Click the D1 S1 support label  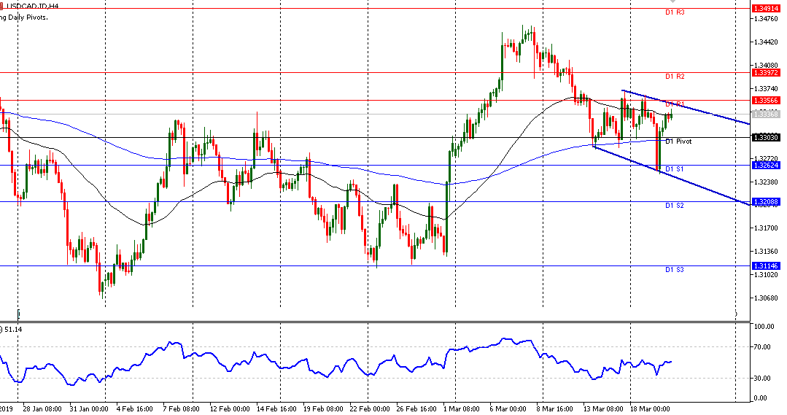(x=674, y=169)
